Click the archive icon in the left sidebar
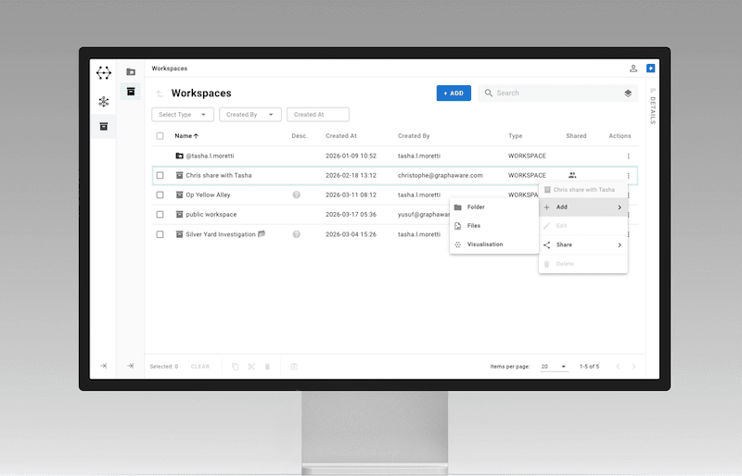The width and height of the screenshot is (742, 476). click(104, 126)
